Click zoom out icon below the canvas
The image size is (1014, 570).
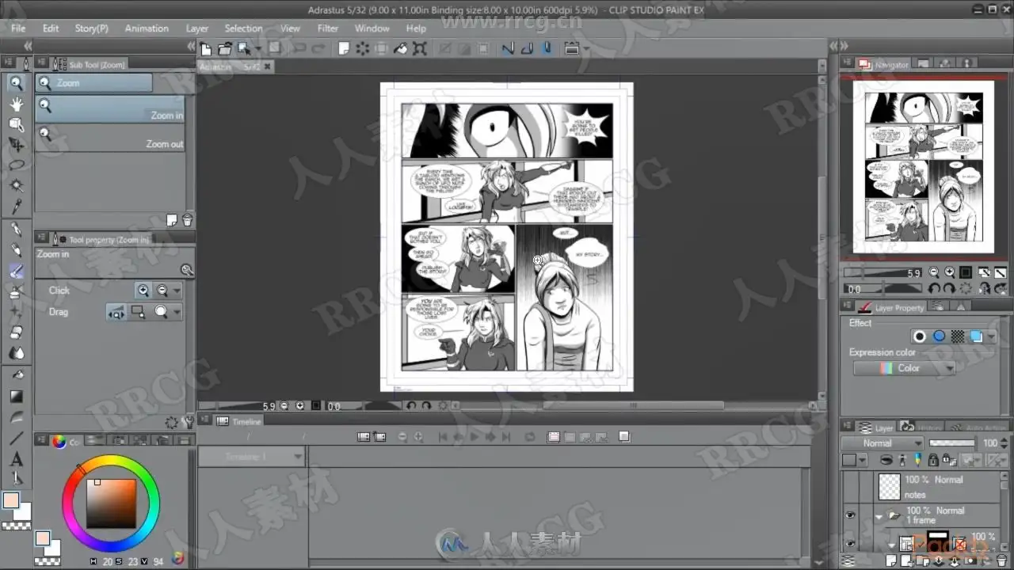[x=284, y=406]
